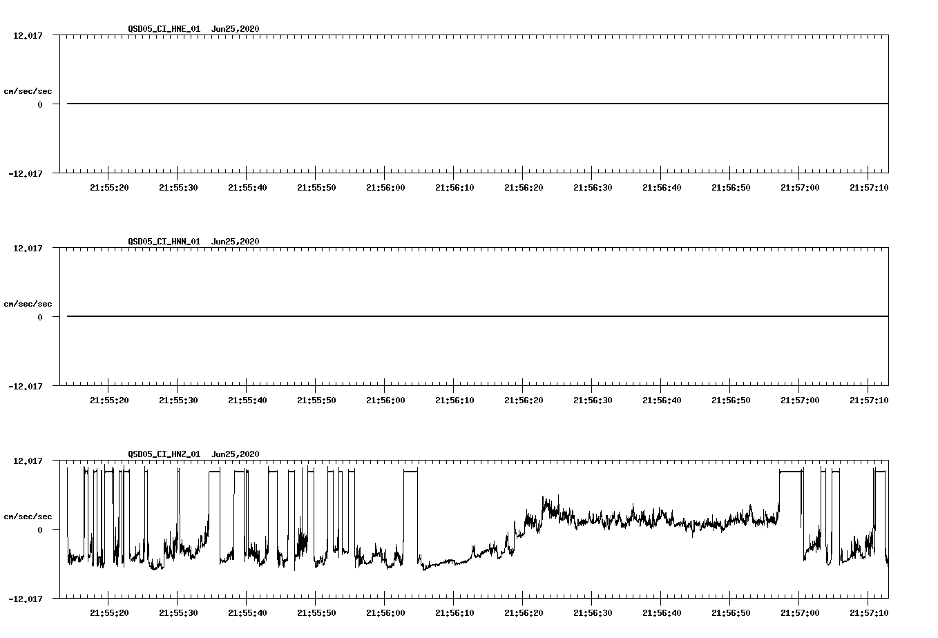Click the 12.017 upper limit on the HNE axis
The height and width of the screenshot is (638, 938).
click(x=28, y=35)
